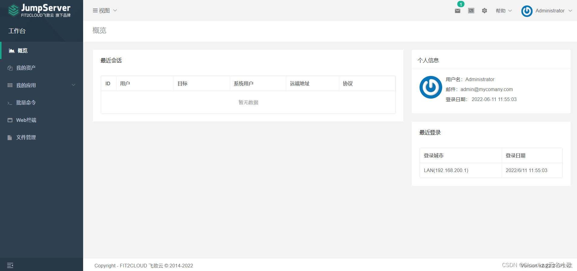Image resolution: width=577 pixels, height=271 pixels.
Task: Collapse the sidebar with bottom toggle icon
Action: click(10, 265)
